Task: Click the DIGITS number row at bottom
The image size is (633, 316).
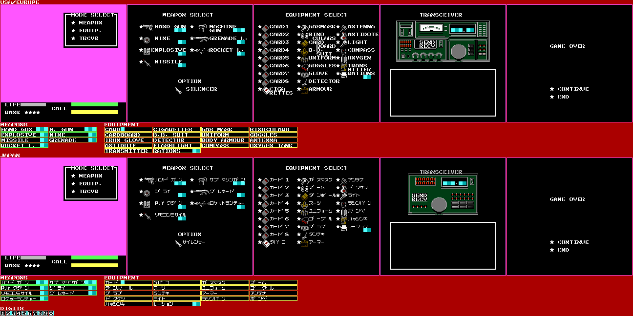Action: (x=27, y=314)
